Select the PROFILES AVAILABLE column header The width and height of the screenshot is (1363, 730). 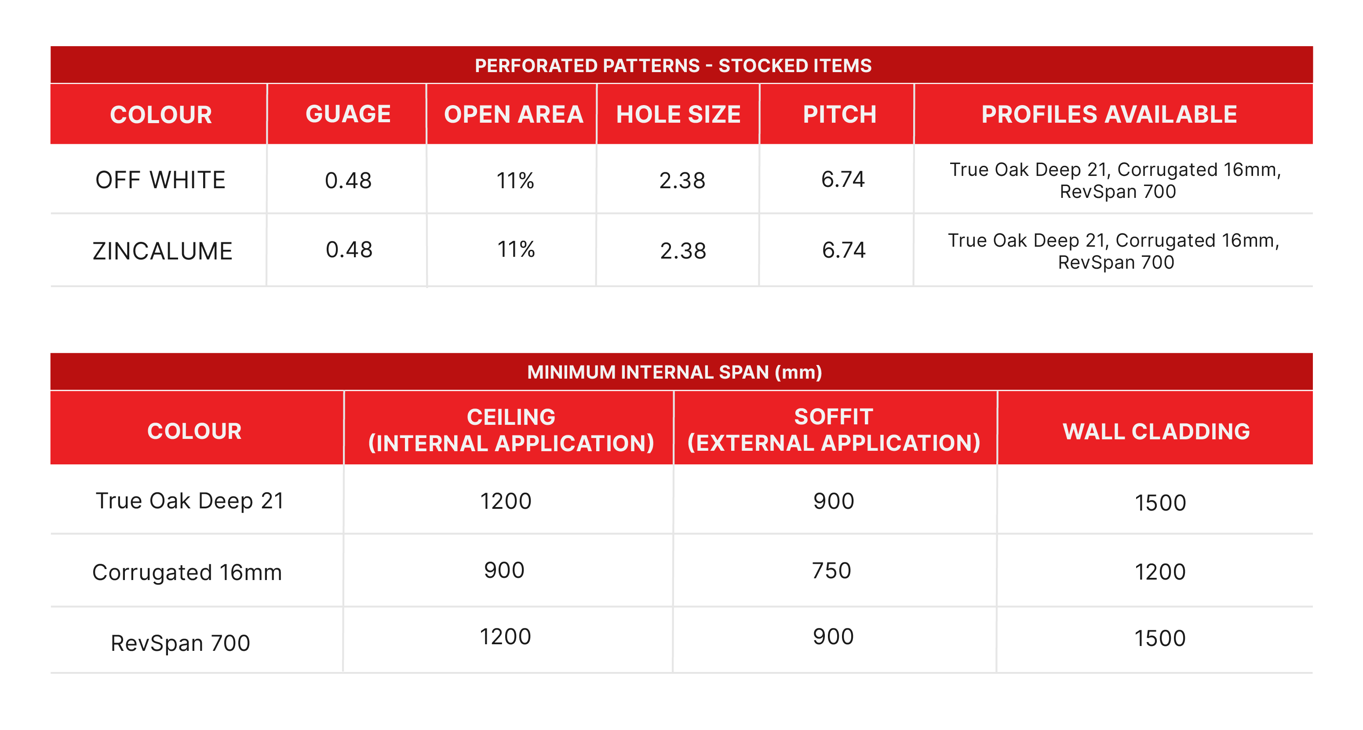[1109, 114]
